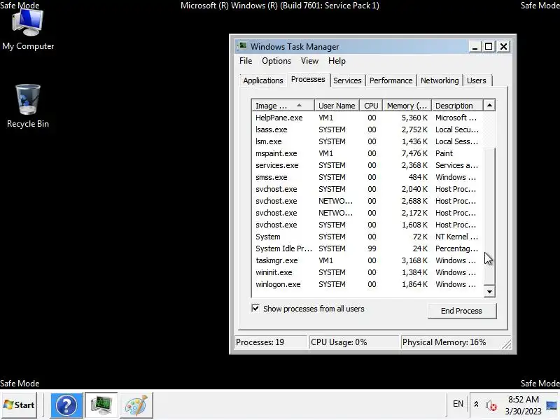Select the lsass.exe process
The height and width of the screenshot is (420, 560).
pos(367,129)
